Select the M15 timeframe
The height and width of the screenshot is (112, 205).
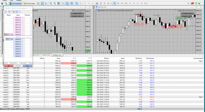(x=122, y=3)
